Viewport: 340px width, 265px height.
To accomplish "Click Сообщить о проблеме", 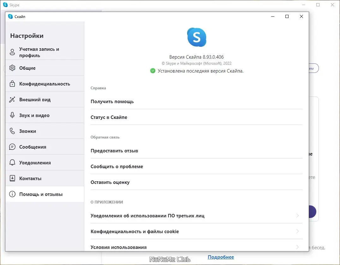I will 196,166.
